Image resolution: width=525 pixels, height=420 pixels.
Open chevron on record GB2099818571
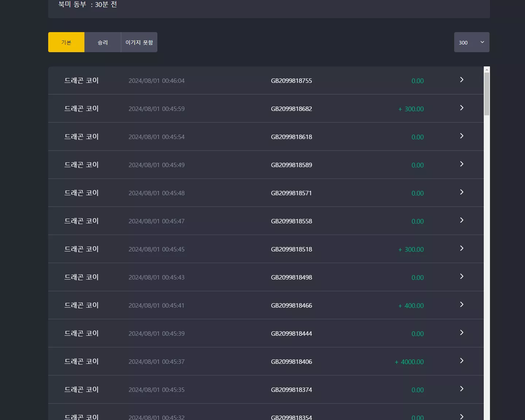point(461,192)
